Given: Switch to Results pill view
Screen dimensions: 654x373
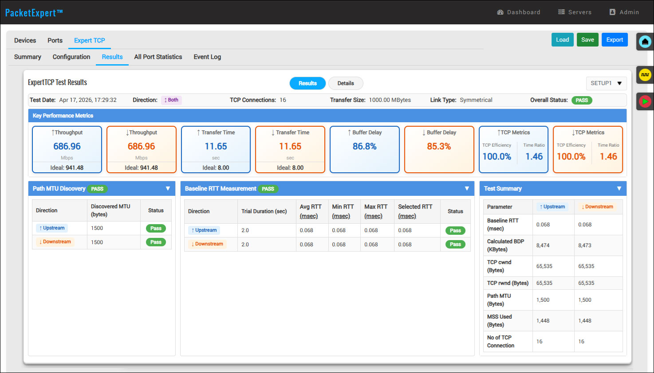Looking at the screenshot, I should pos(307,83).
